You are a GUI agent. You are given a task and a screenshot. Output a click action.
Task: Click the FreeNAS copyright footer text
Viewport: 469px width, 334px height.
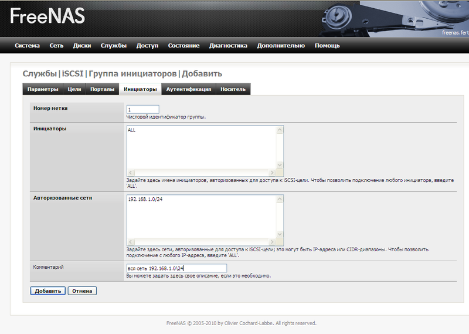tap(242, 323)
